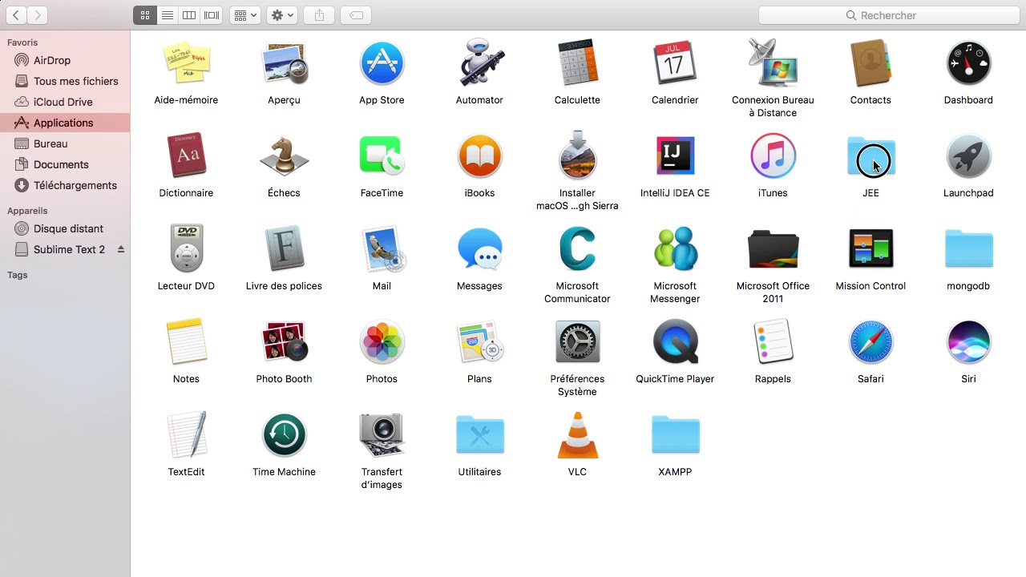Select the Aperçu application icon
This screenshot has height=577, width=1026.
[284, 63]
